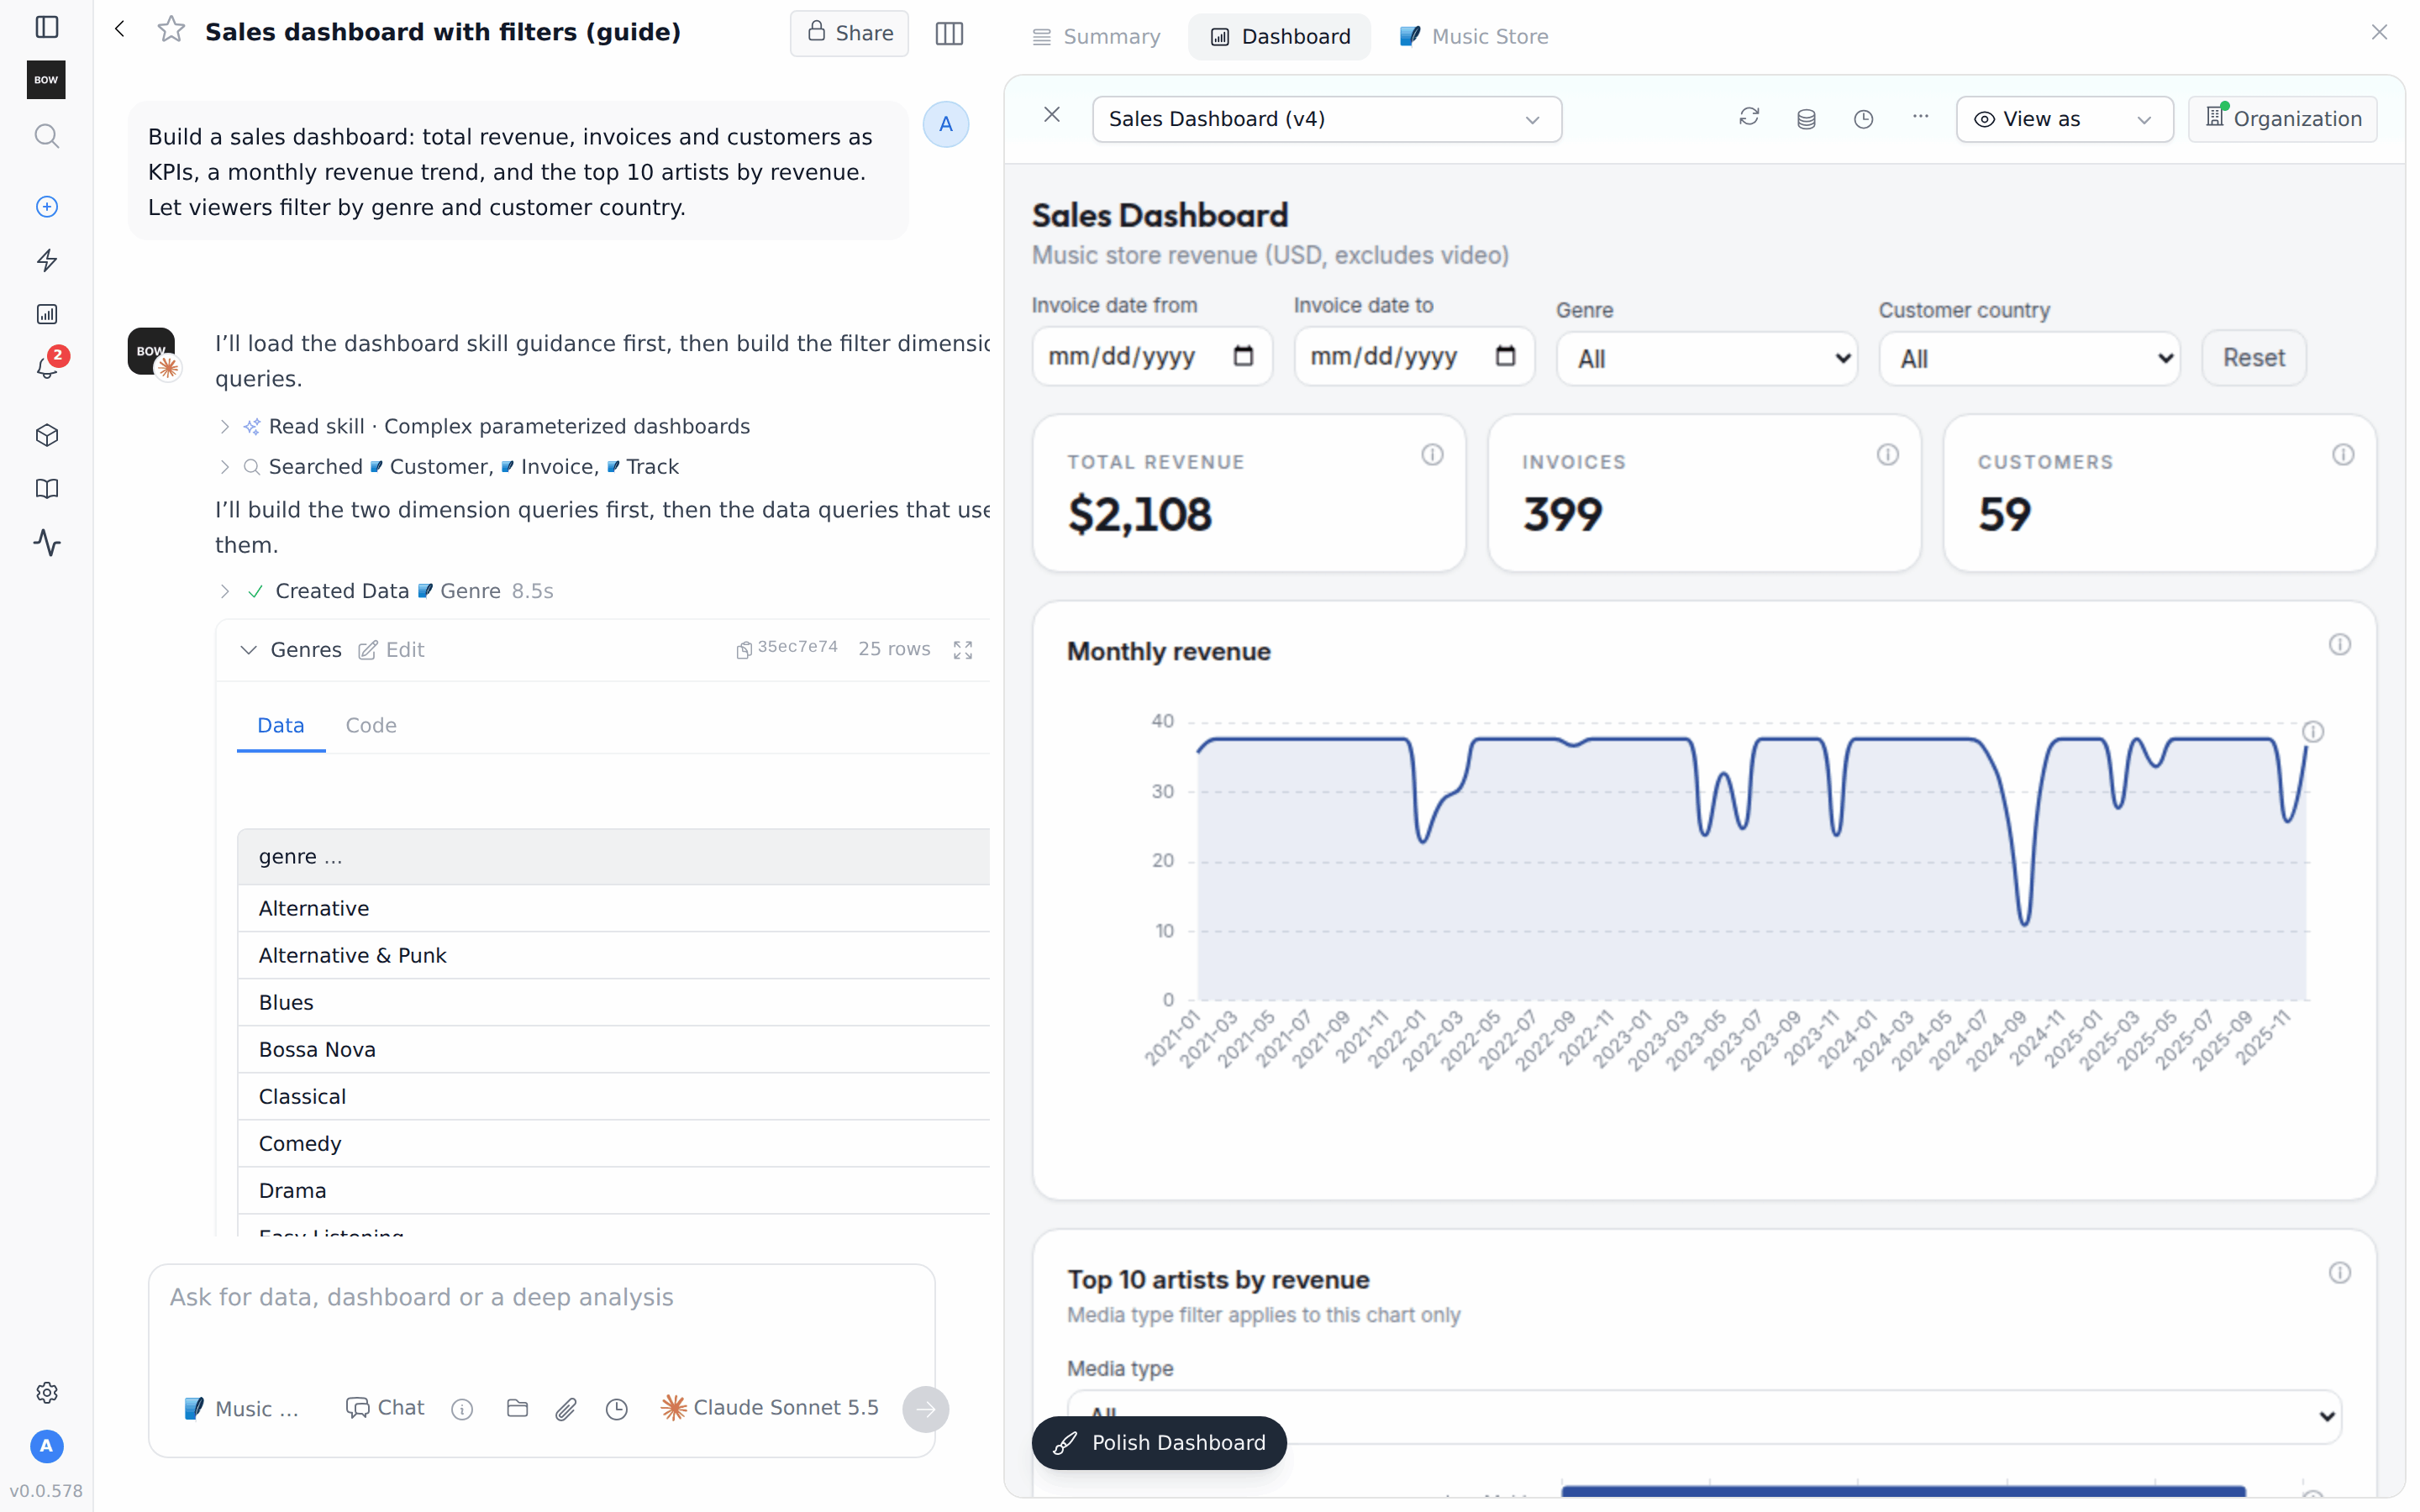Click the Organization button

[2283, 119]
